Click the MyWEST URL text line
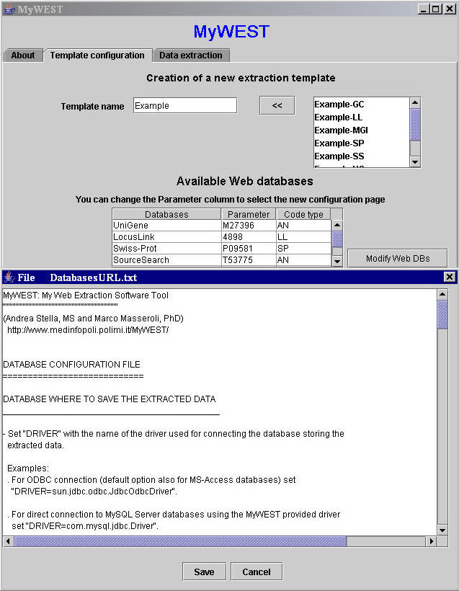Screen dimensions: 459x591 (x=88, y=330)
